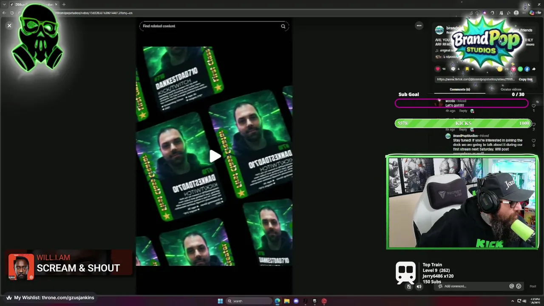Viewport: 544px width, 306px height.
Task: Expand the caption with "more"
Action: 530,44
